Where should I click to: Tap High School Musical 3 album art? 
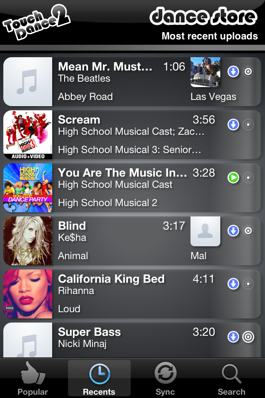pyautogui.click(x=28, y=135)
